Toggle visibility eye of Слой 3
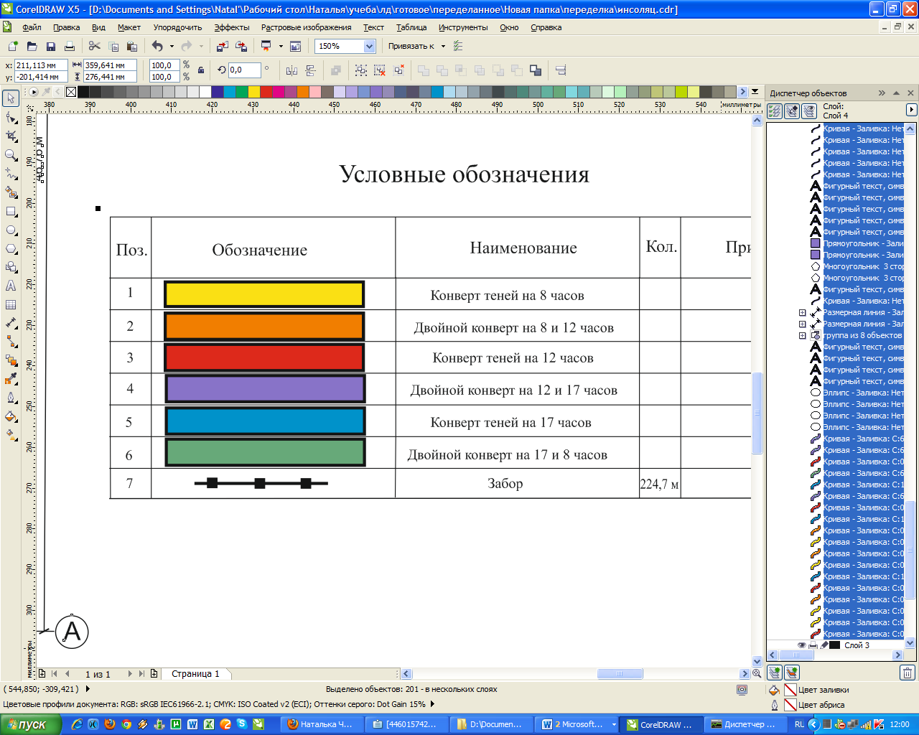Viewport: 919px width, 735px height. (801, 645)
